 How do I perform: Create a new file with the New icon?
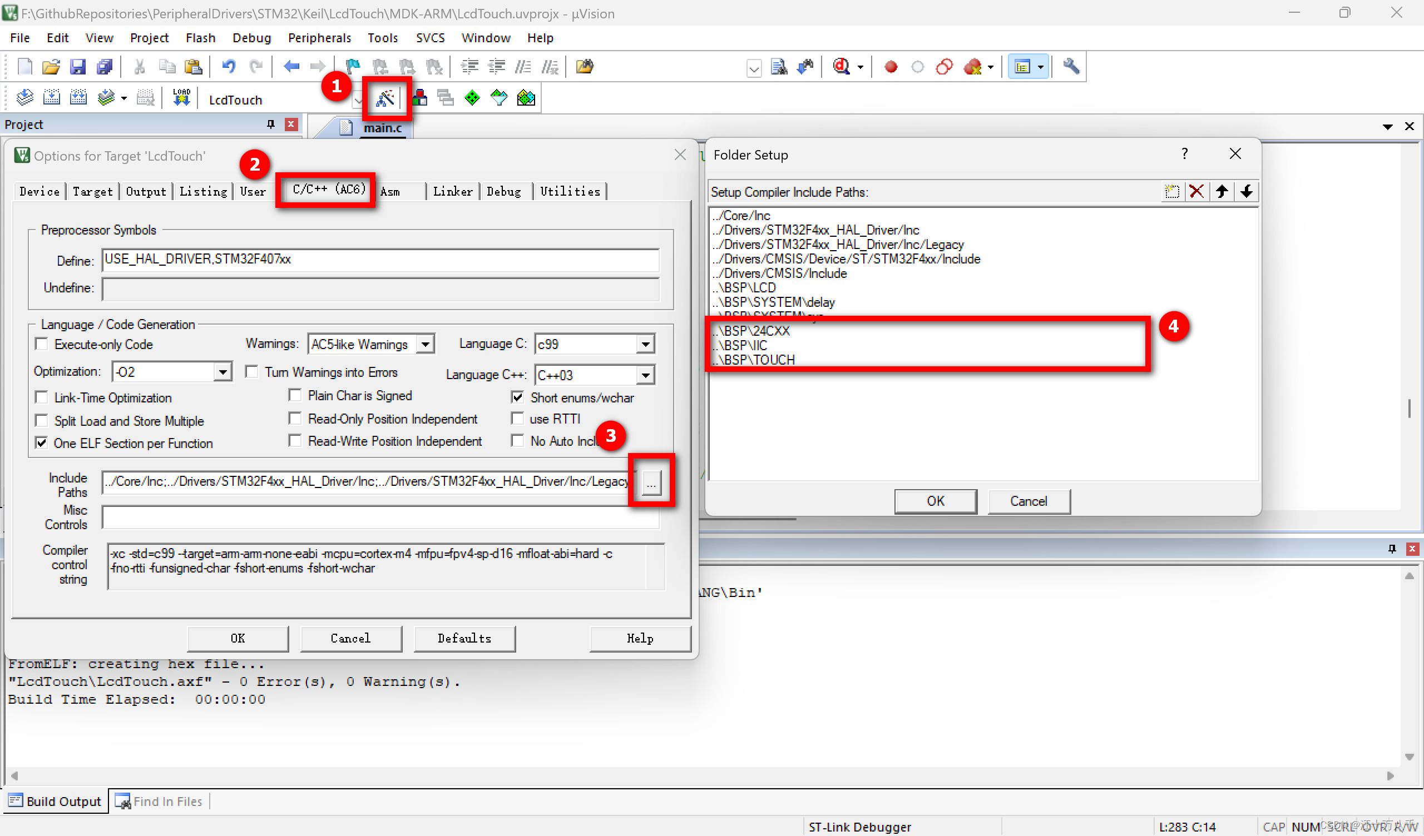click(25, 67)
